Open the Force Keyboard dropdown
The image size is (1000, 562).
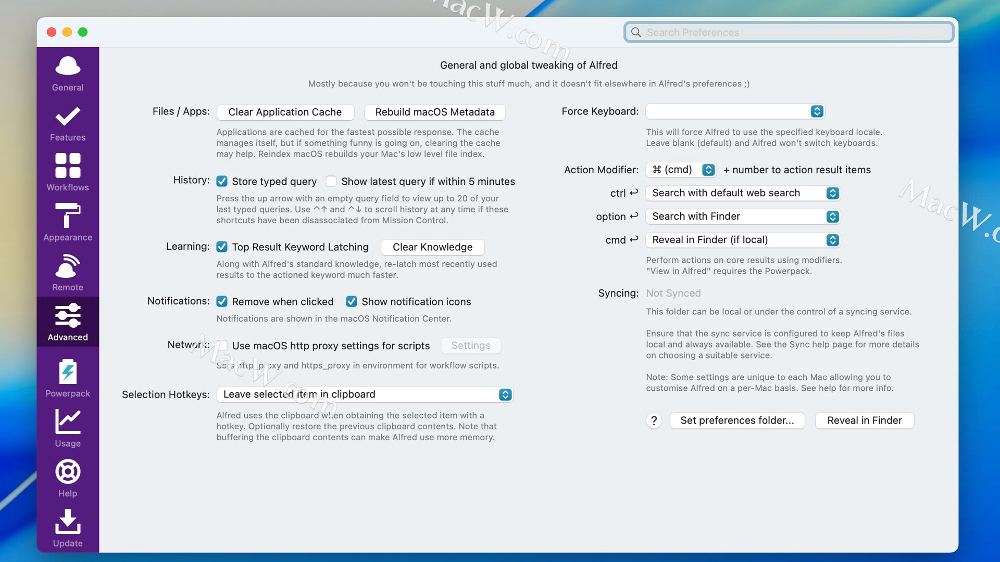(735, 111)
